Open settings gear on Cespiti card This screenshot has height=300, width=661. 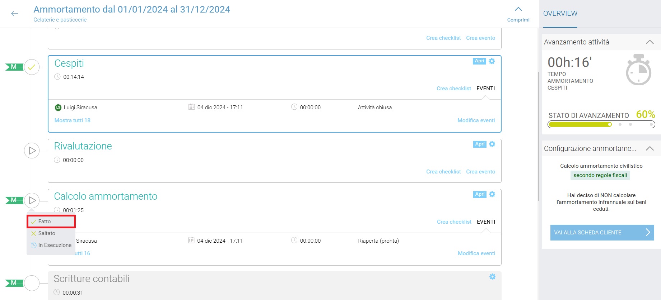click(492, 61)
